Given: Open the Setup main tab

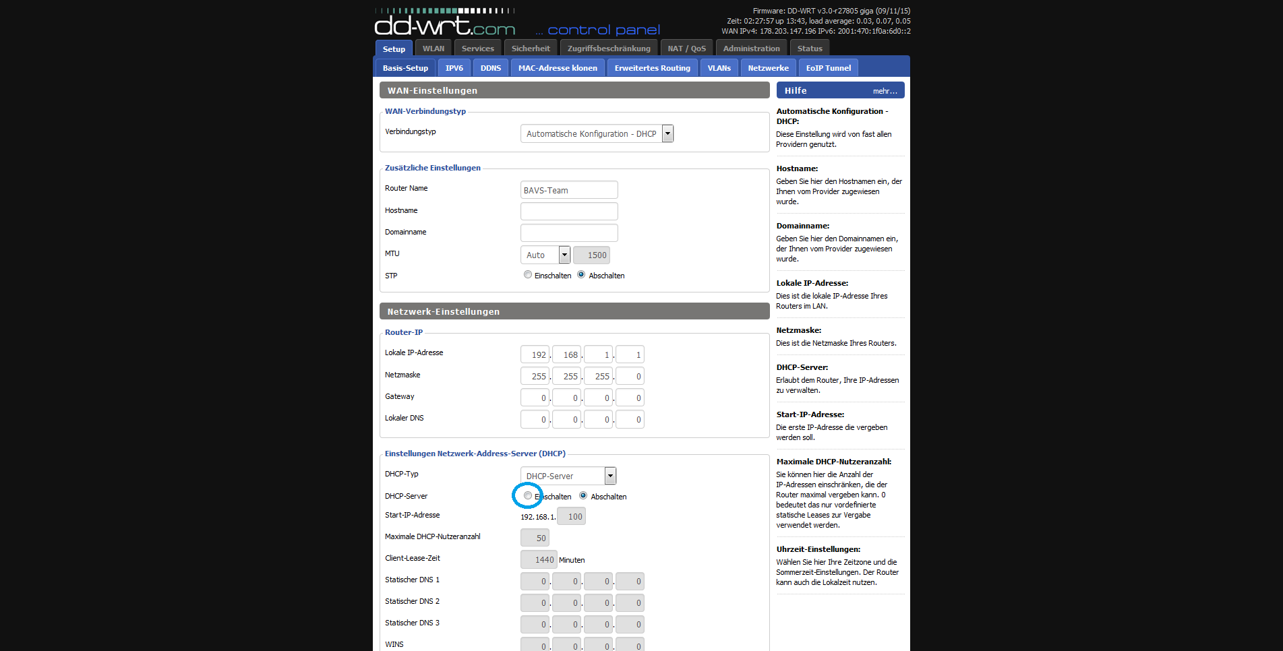Looking at the screenshot, I should pyautogui.click(x=394, y=49).
